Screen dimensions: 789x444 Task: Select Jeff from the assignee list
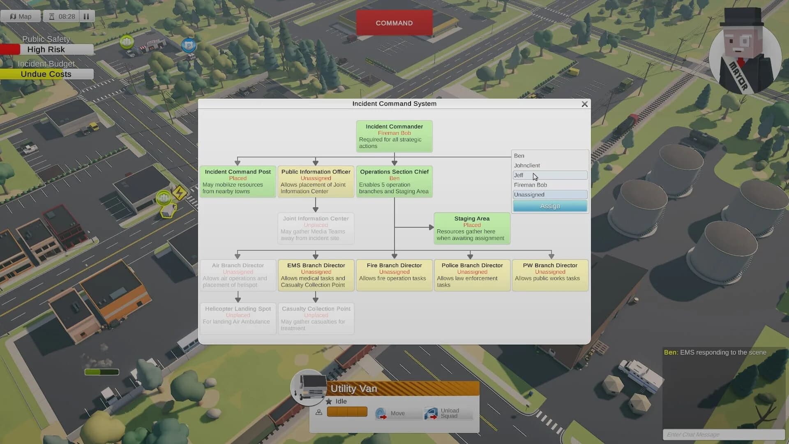550,175
